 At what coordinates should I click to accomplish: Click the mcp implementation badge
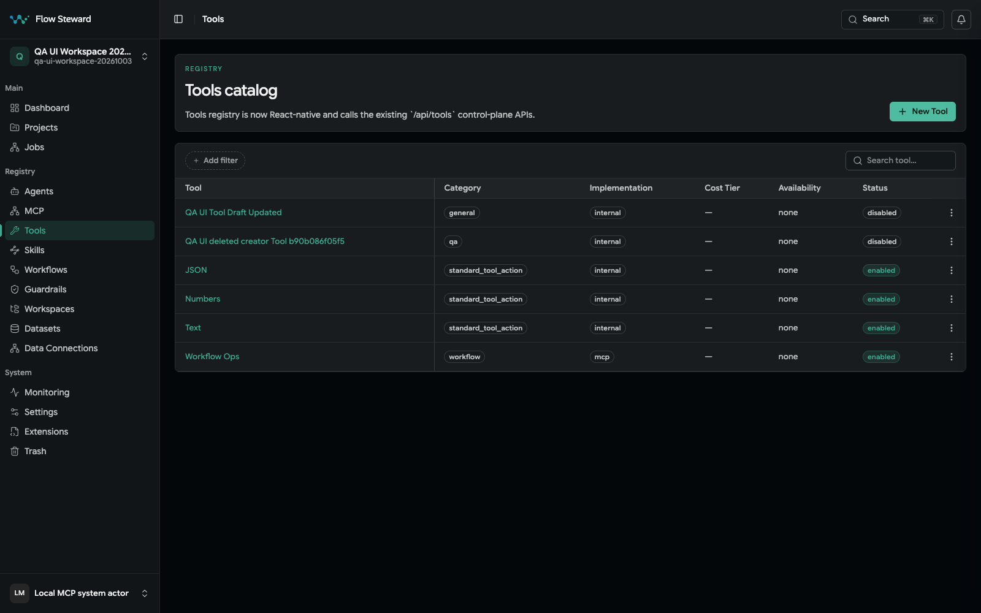[601, 357]
